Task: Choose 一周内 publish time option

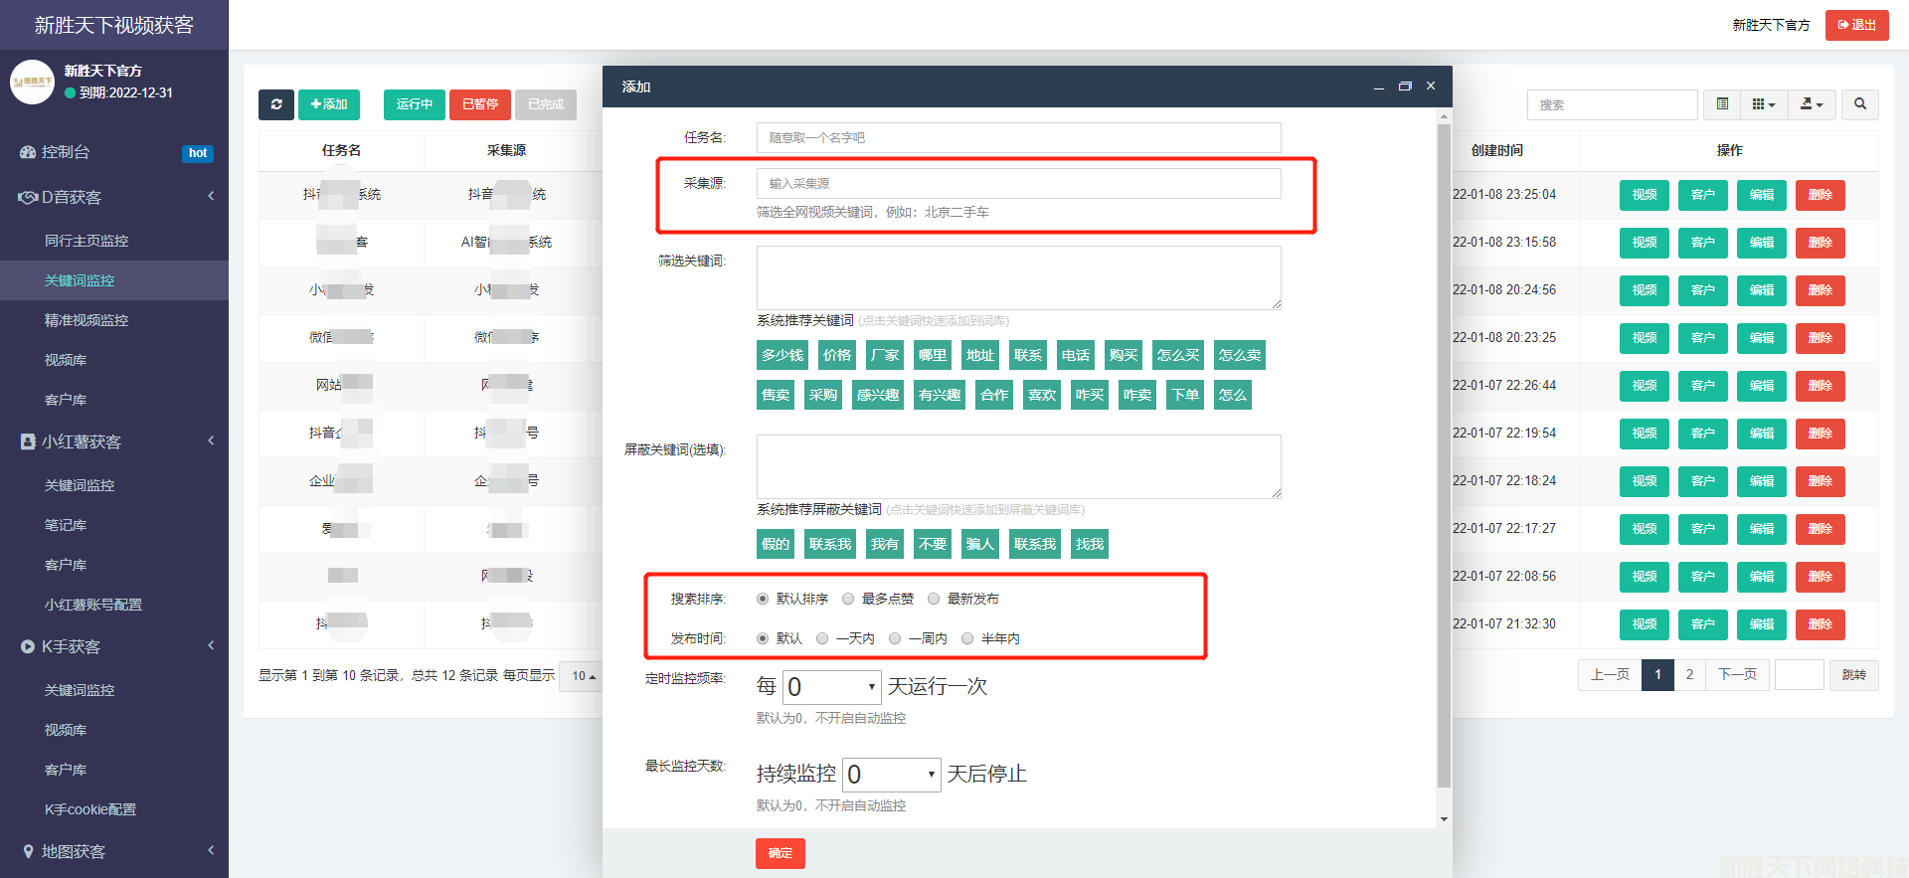Action: pyautogui.click(x=895, y=638)
